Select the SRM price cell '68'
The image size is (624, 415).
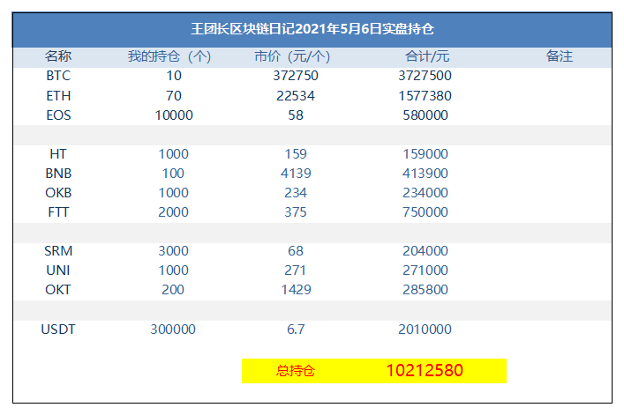(296, 250)
